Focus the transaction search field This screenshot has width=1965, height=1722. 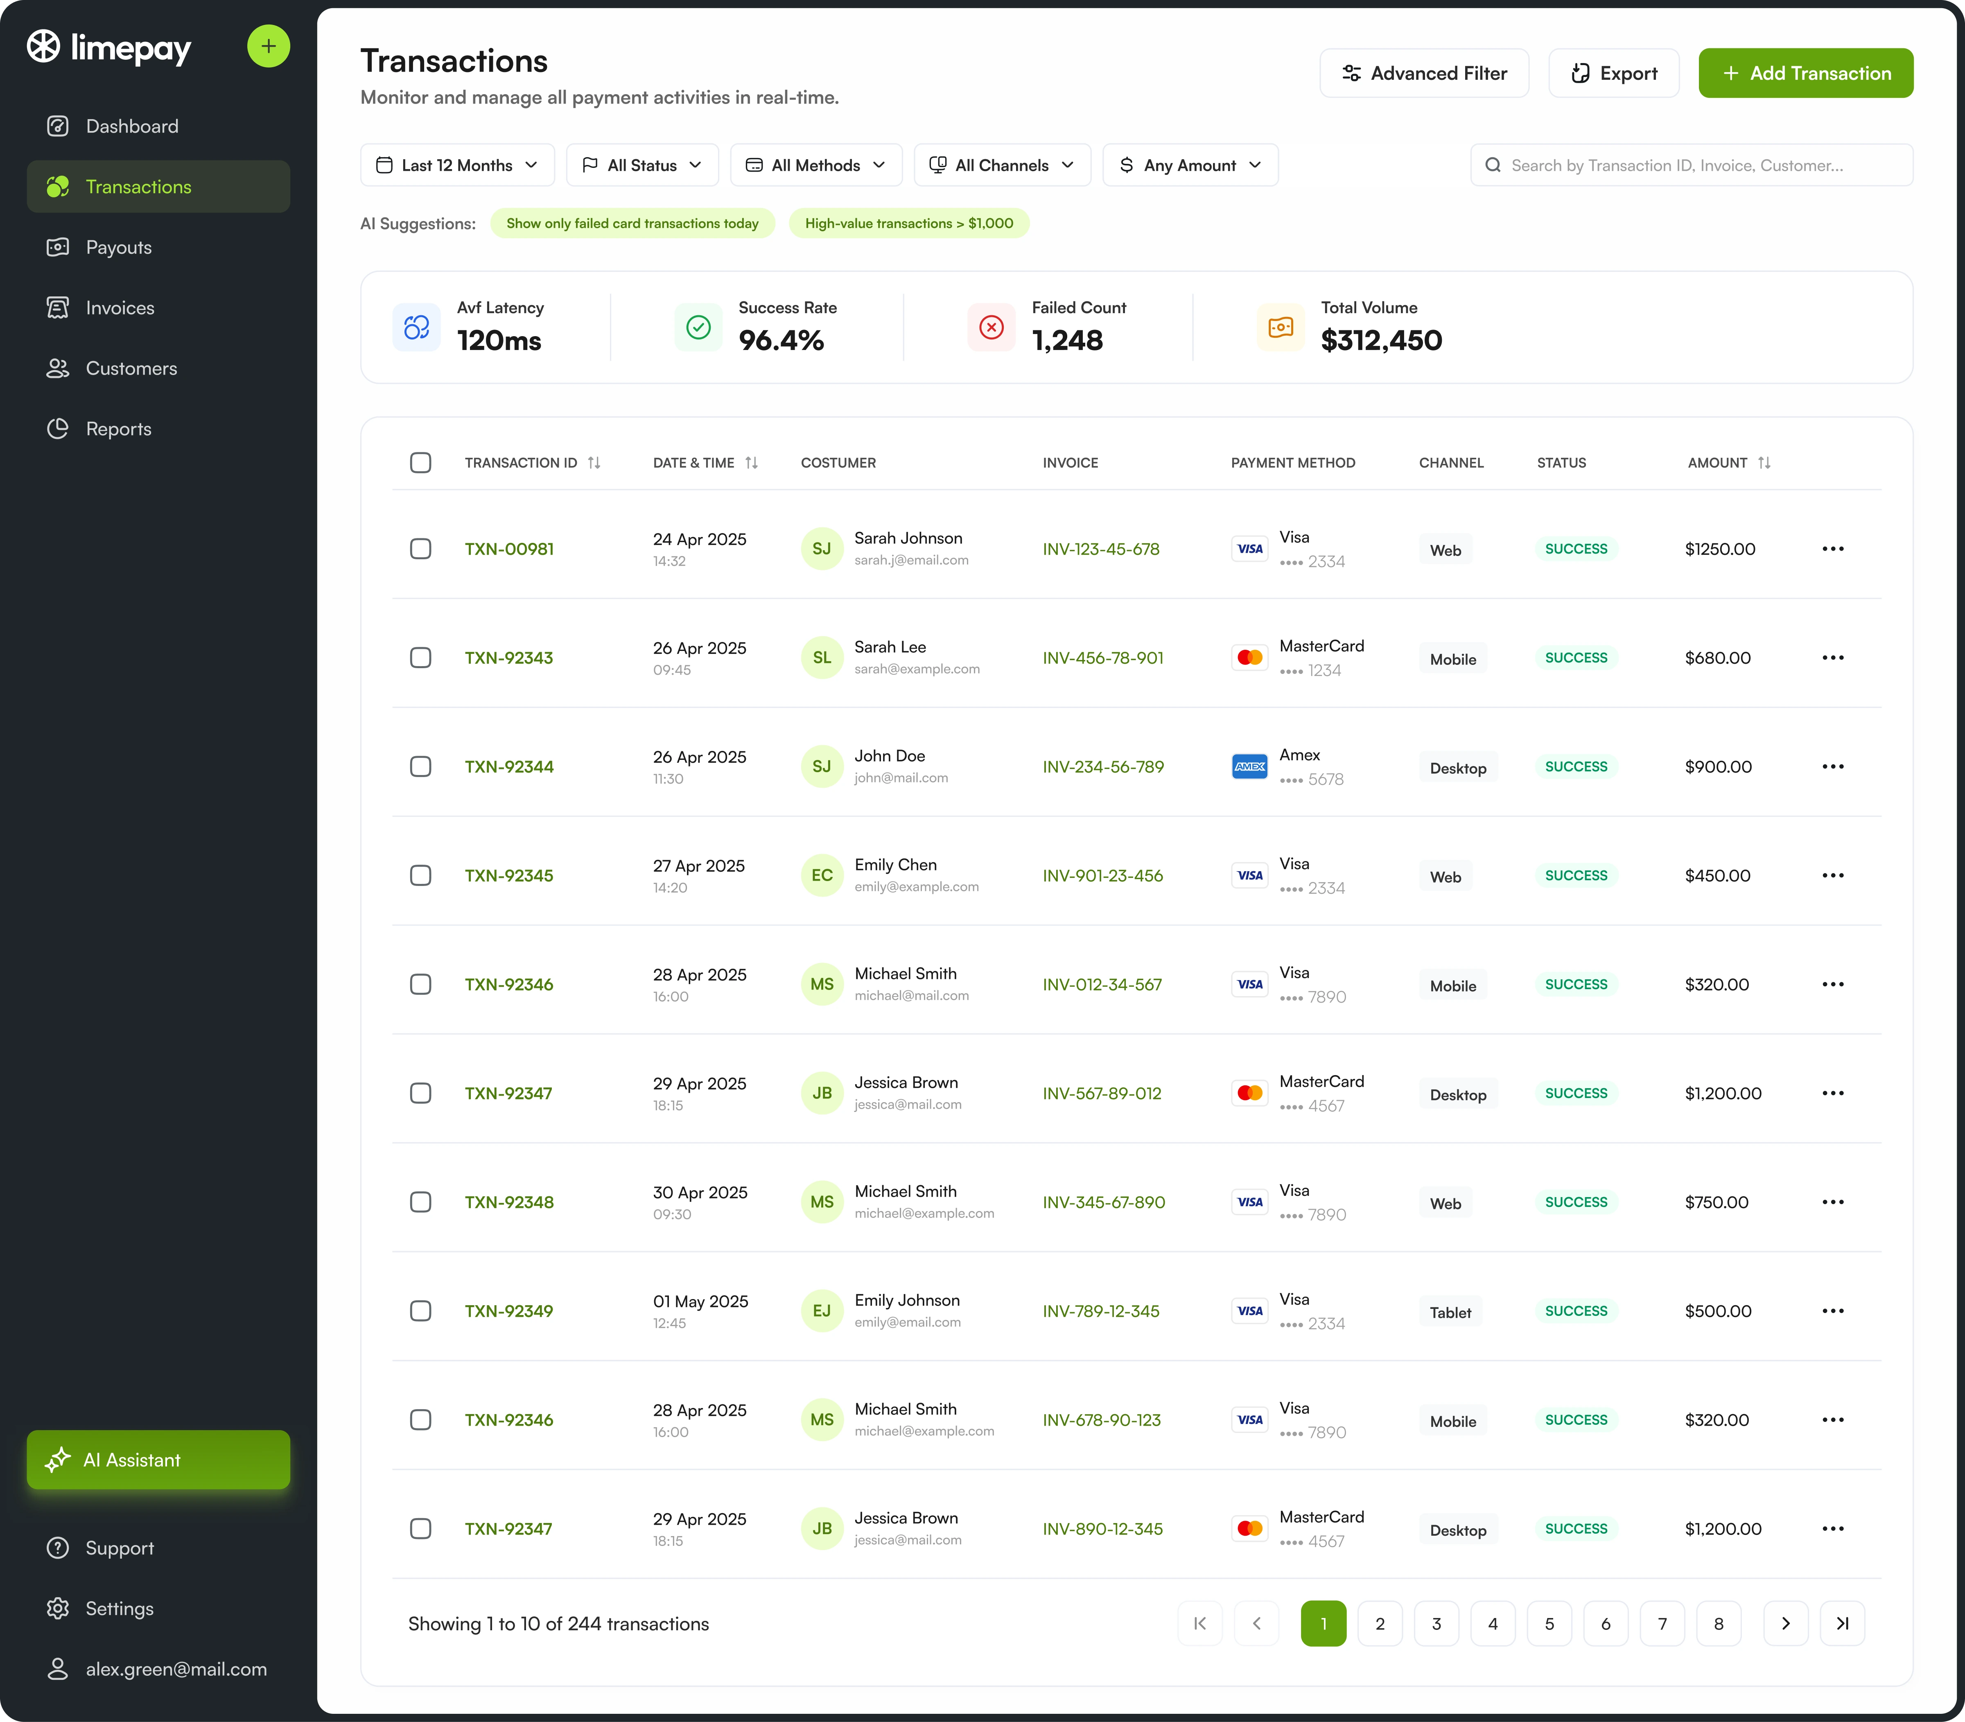[1691, 165]
